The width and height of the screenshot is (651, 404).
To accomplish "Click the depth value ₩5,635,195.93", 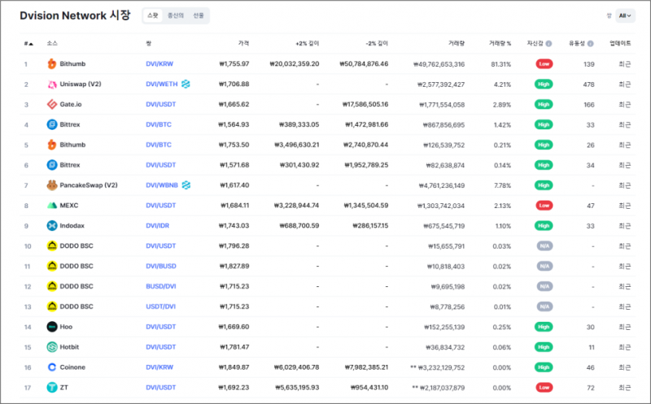I will tap(297, 388).
